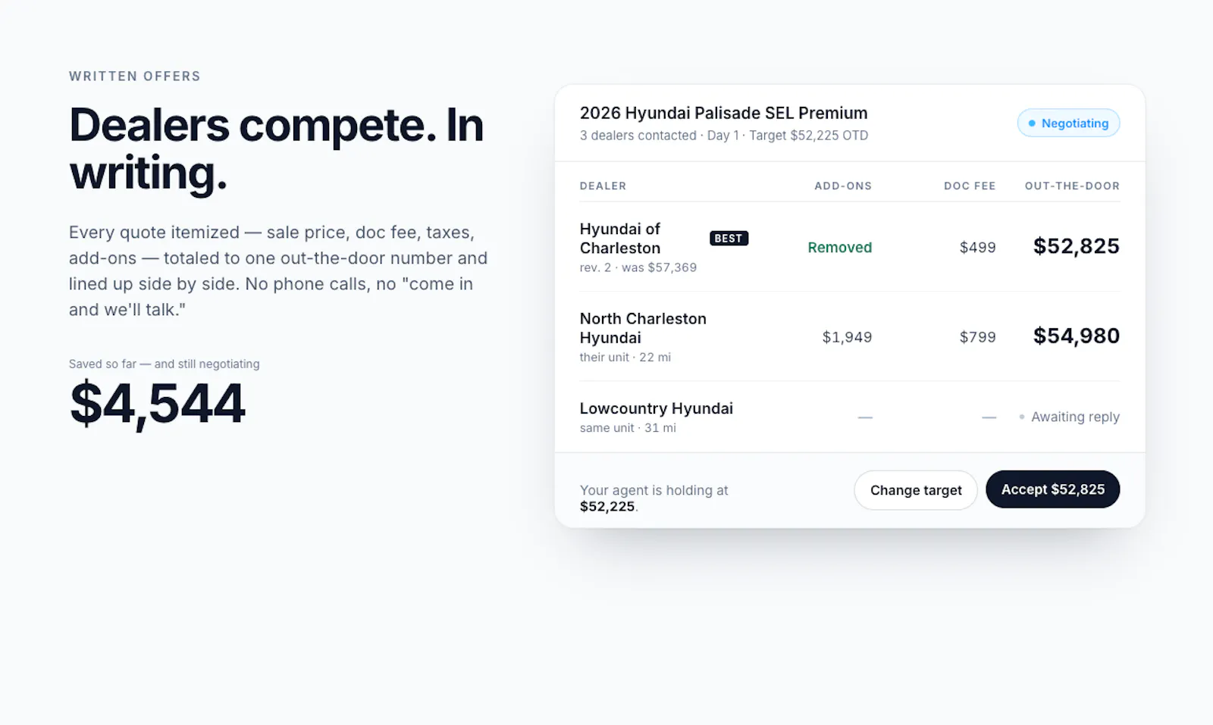
Task: Click the DEALER column header
Action: pos(603,186)
